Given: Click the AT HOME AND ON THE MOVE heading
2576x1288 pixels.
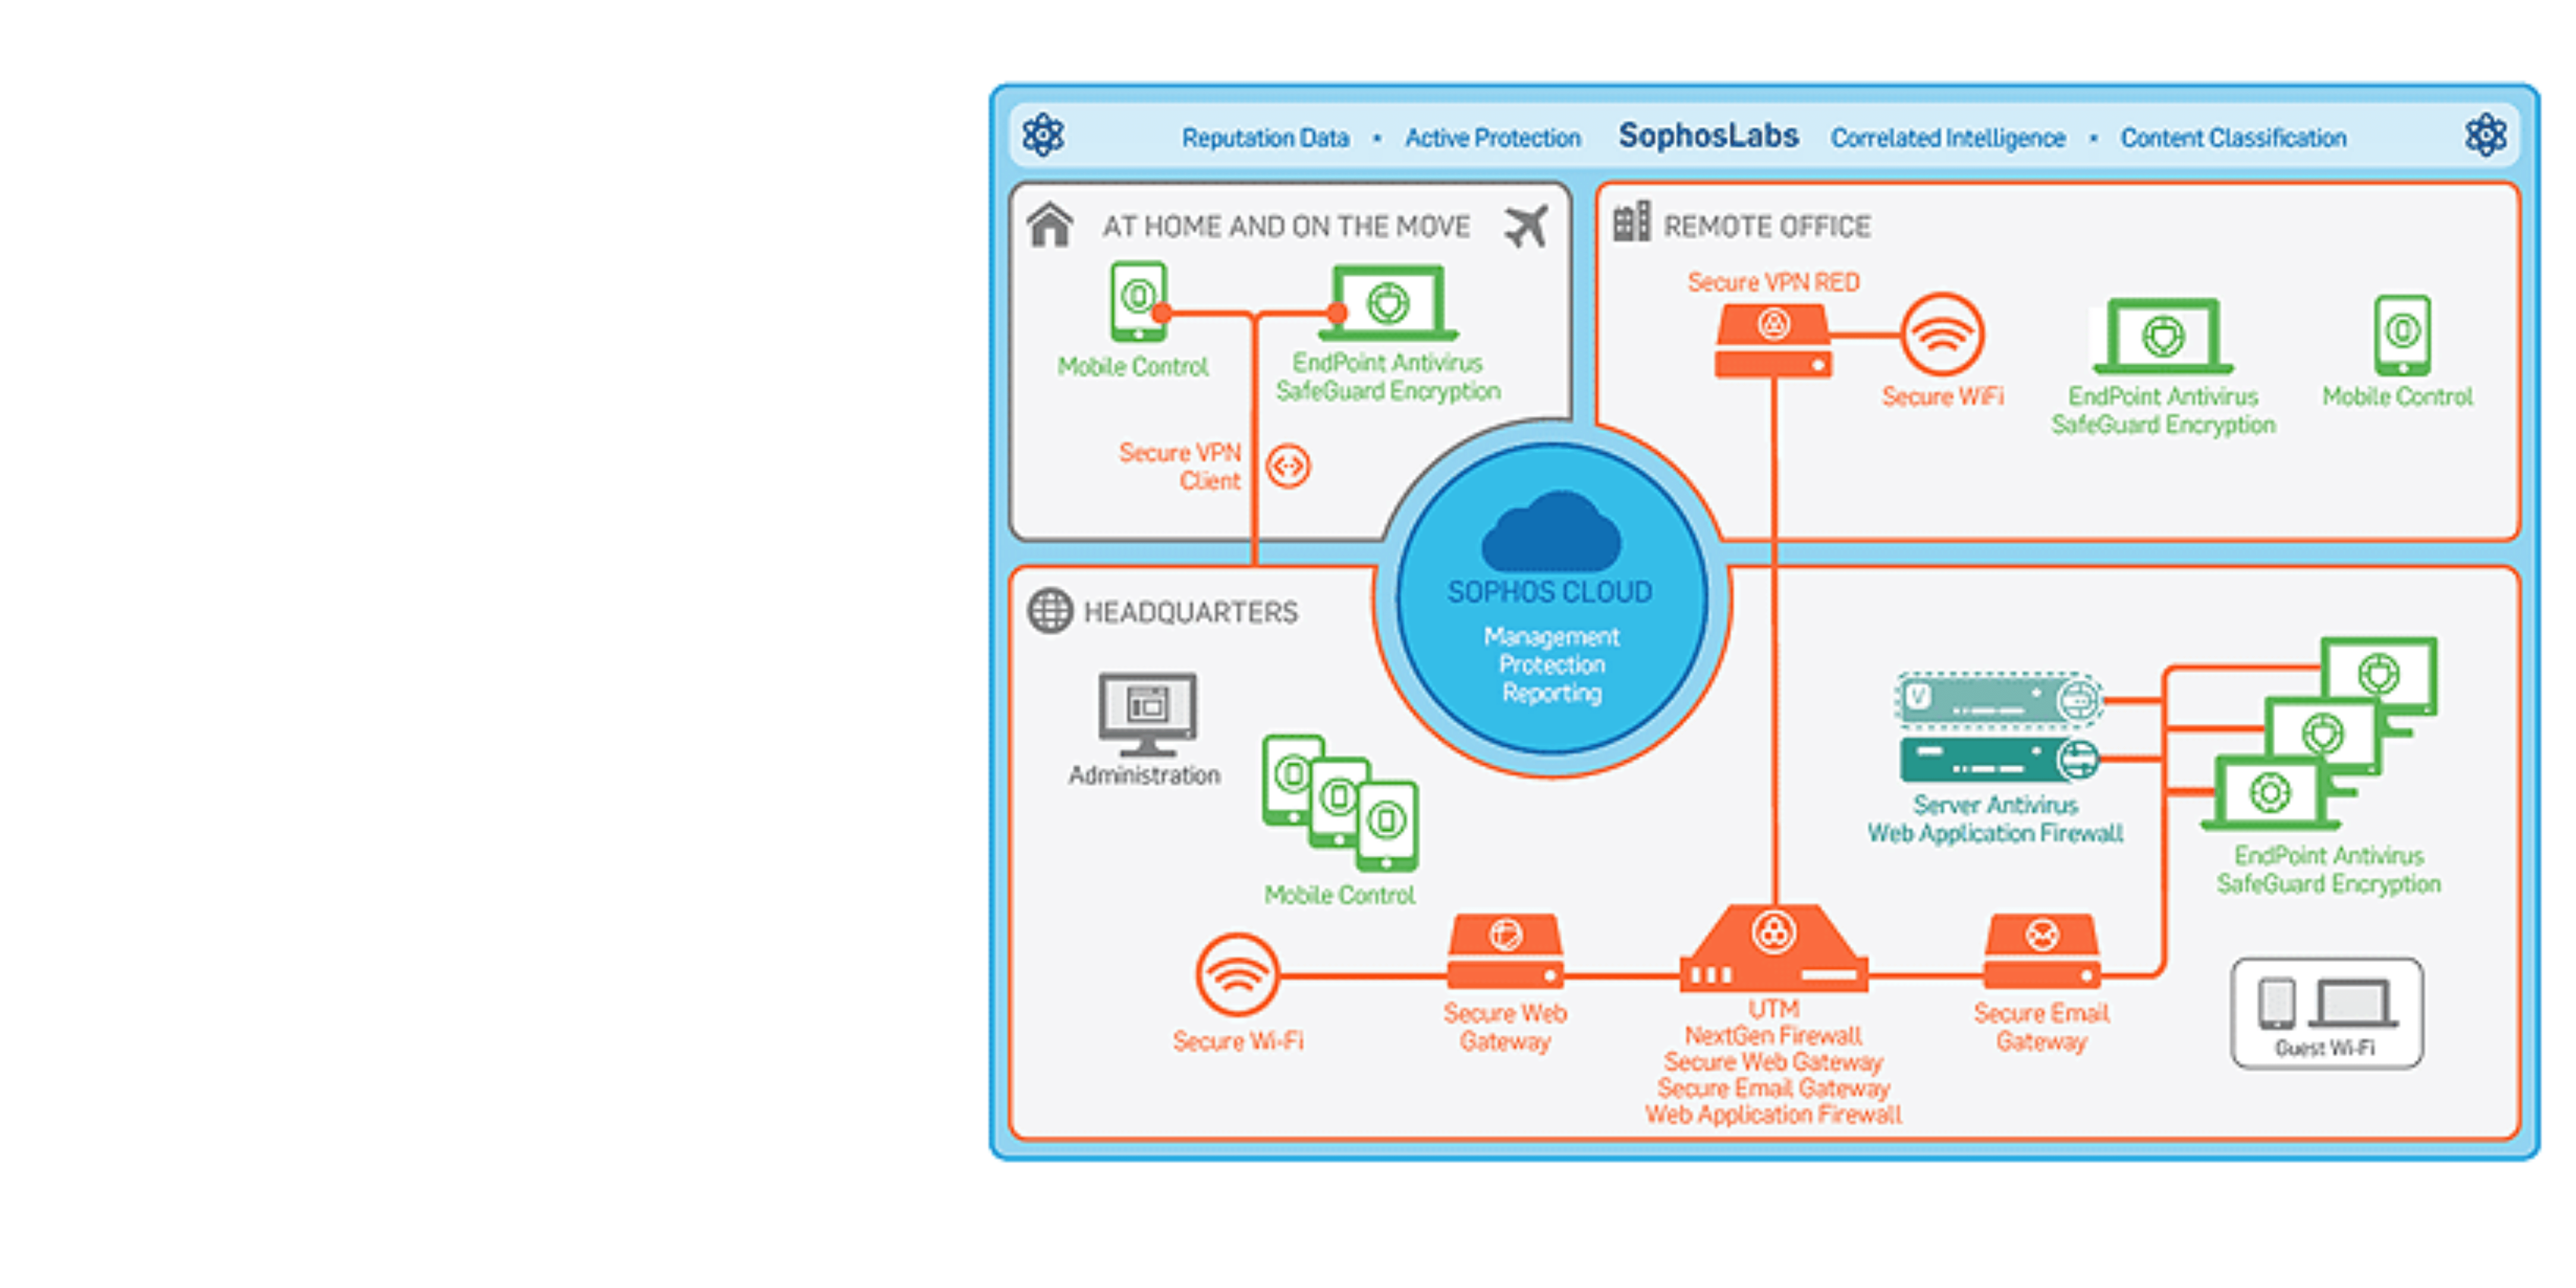Looking at the screenshot, I should point(1286,227).
